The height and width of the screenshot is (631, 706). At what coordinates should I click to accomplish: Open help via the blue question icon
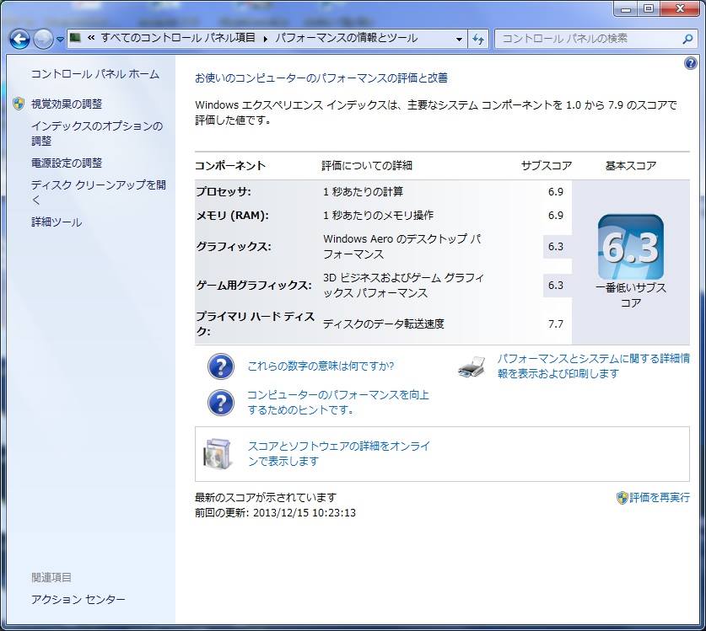(690, 63)
